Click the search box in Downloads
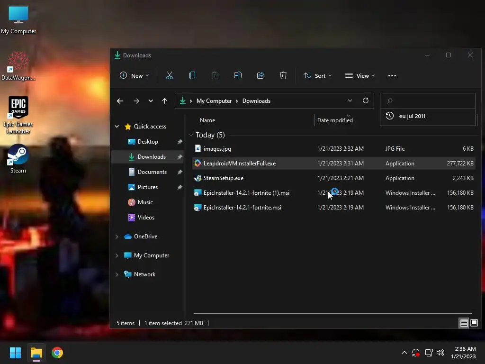The height and width of the screenshot is (364, 485). click(428, 101)
